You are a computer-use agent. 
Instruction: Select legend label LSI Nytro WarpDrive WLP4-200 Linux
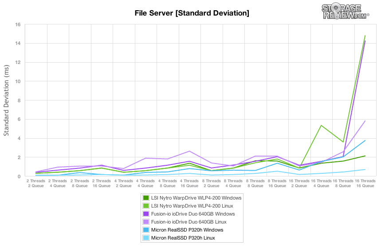pyautogui.click(x=192, y=206)
